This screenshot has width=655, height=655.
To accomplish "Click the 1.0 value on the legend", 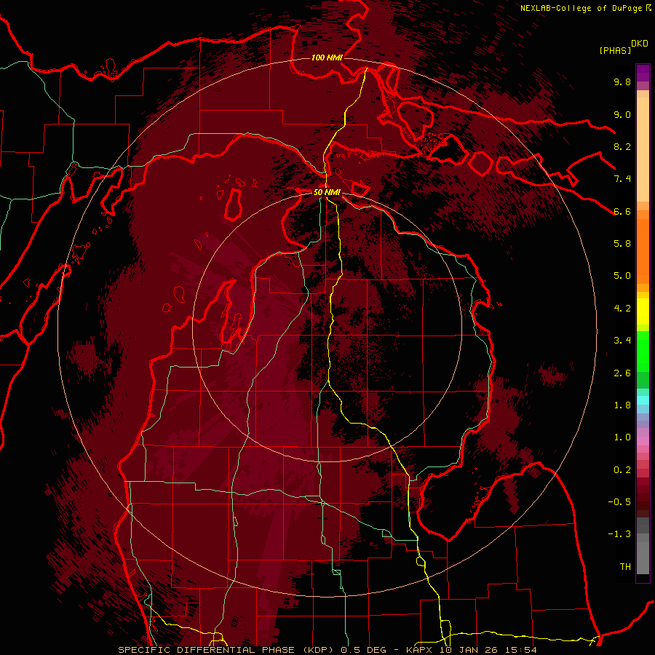I will pyautogui.click(x=622, y=437).
